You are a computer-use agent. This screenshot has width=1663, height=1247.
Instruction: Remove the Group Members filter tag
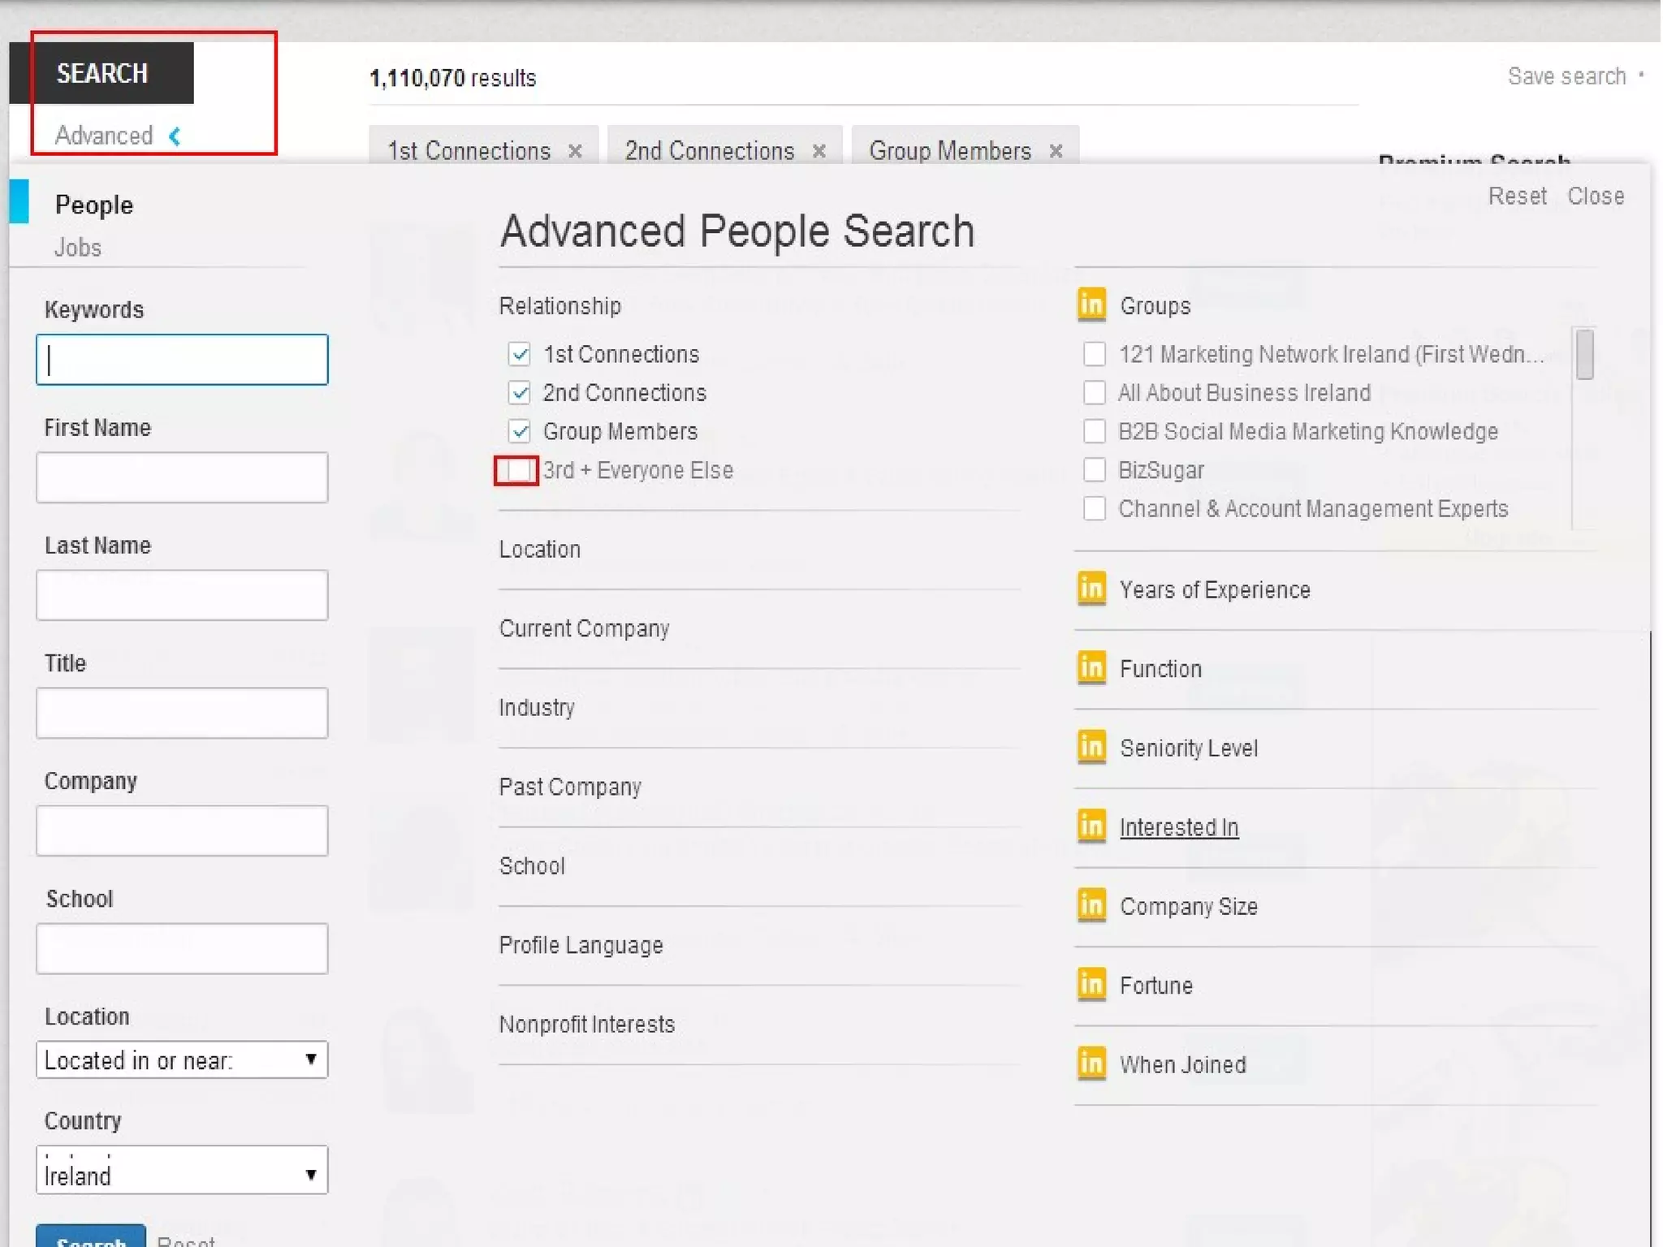pos(1056,152)
